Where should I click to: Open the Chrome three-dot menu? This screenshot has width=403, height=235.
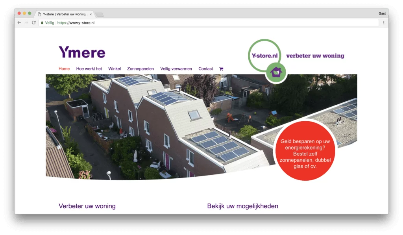[384, 23]
